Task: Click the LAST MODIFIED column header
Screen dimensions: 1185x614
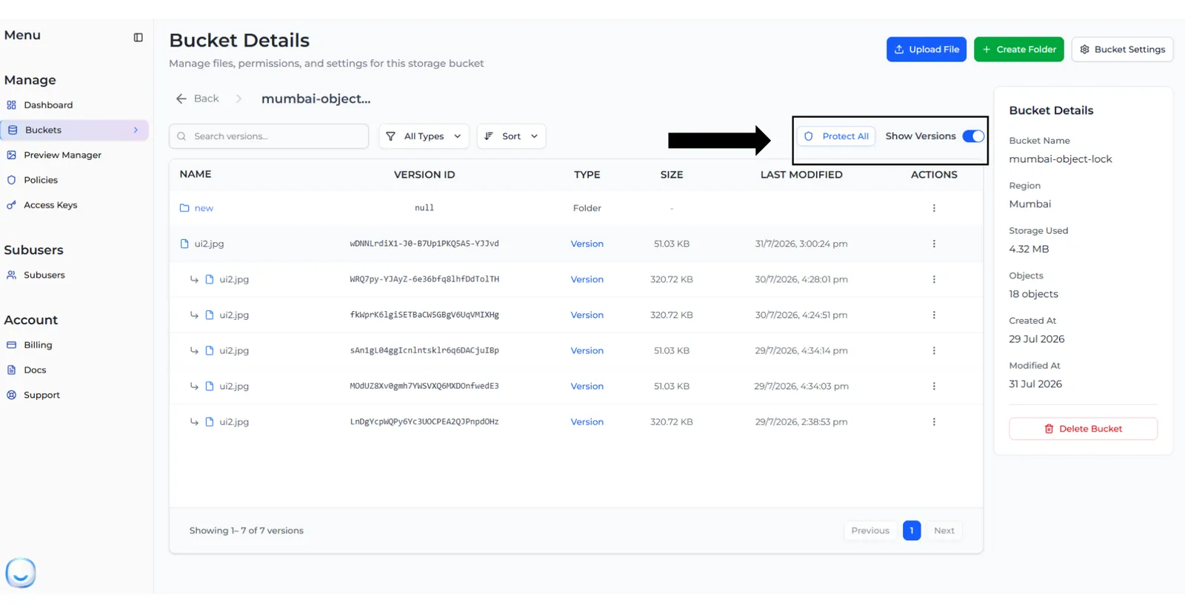Action: (801, 175)
